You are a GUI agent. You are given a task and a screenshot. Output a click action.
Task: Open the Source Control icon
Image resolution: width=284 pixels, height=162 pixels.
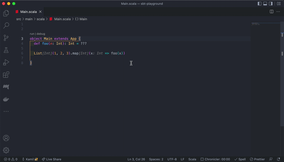(x=6, y=38)
